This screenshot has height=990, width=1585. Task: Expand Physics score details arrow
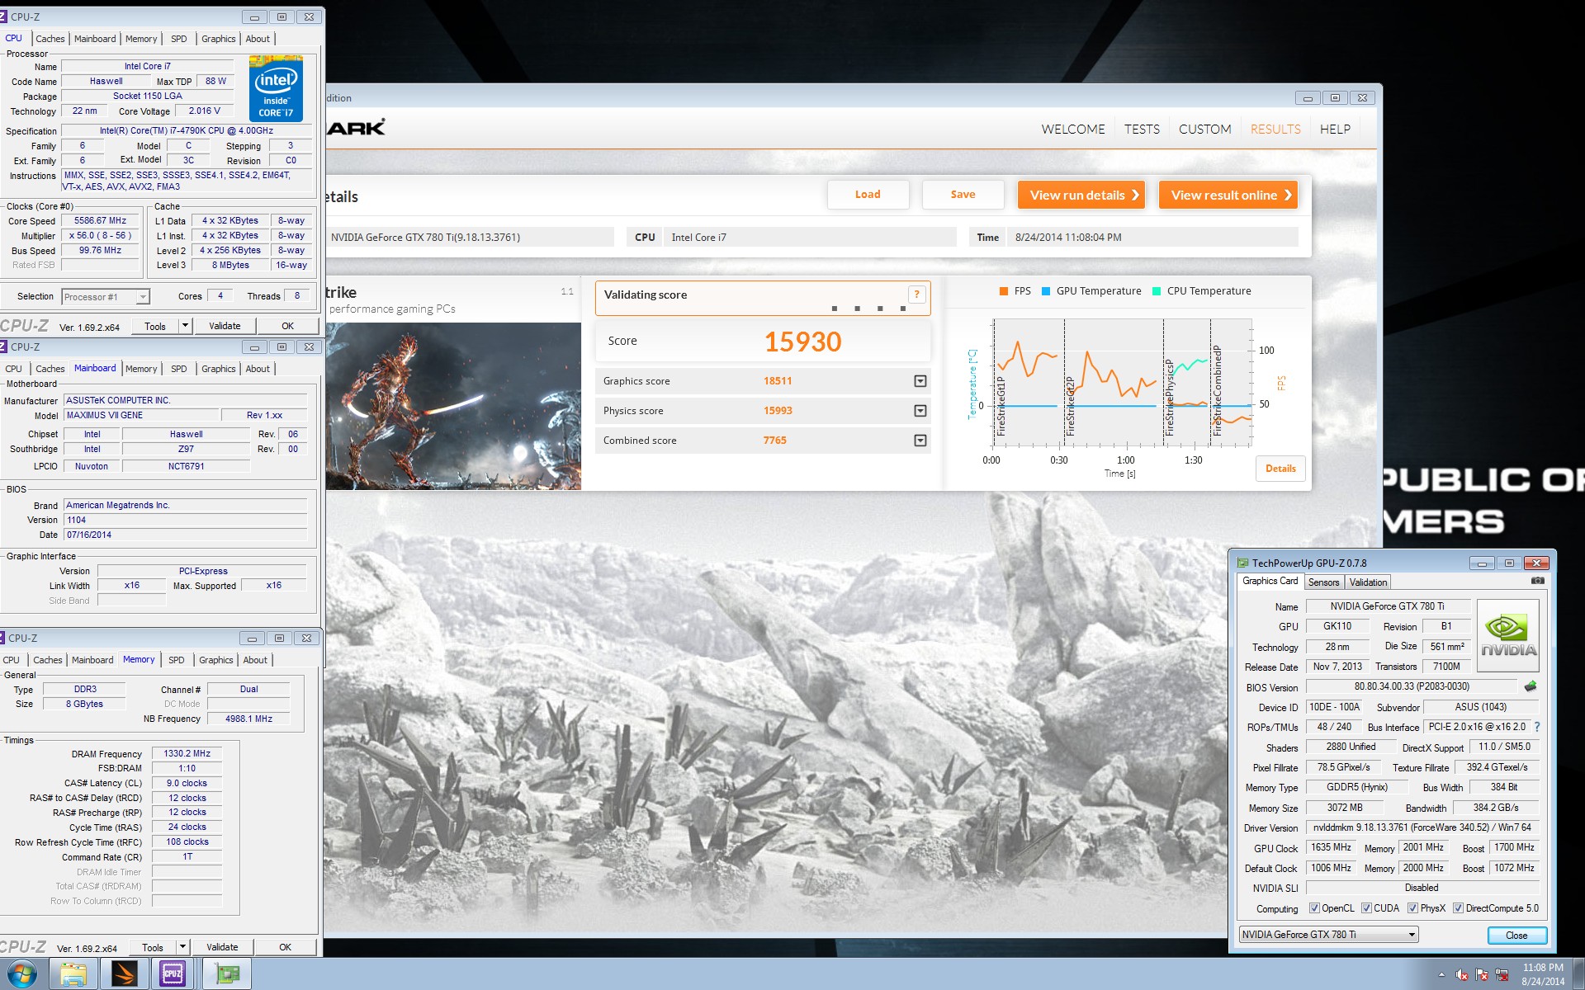(x=922, y=411)
